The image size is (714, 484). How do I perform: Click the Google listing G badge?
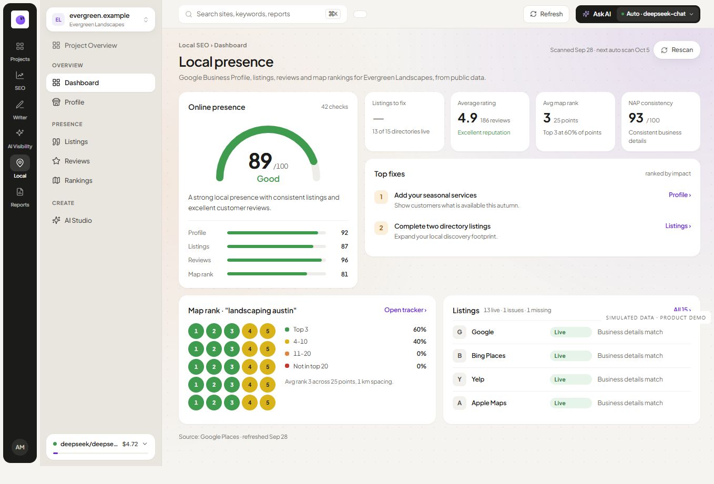460,332
